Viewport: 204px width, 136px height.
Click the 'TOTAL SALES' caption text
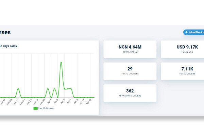[x=130, y=52]
